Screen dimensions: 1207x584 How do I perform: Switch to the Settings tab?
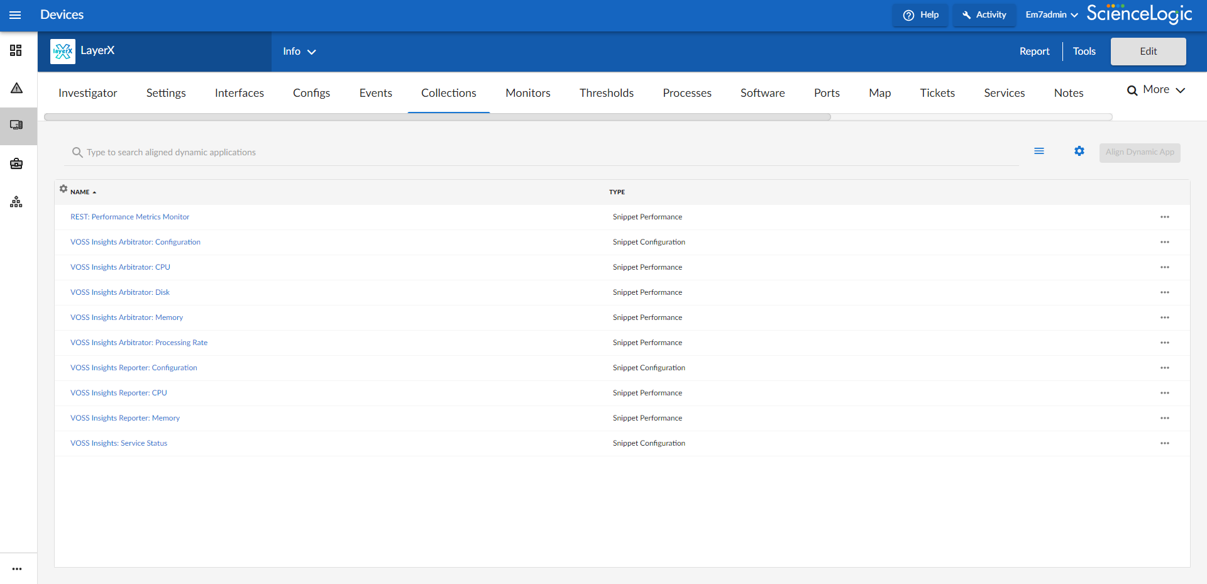tap(166, 93)
